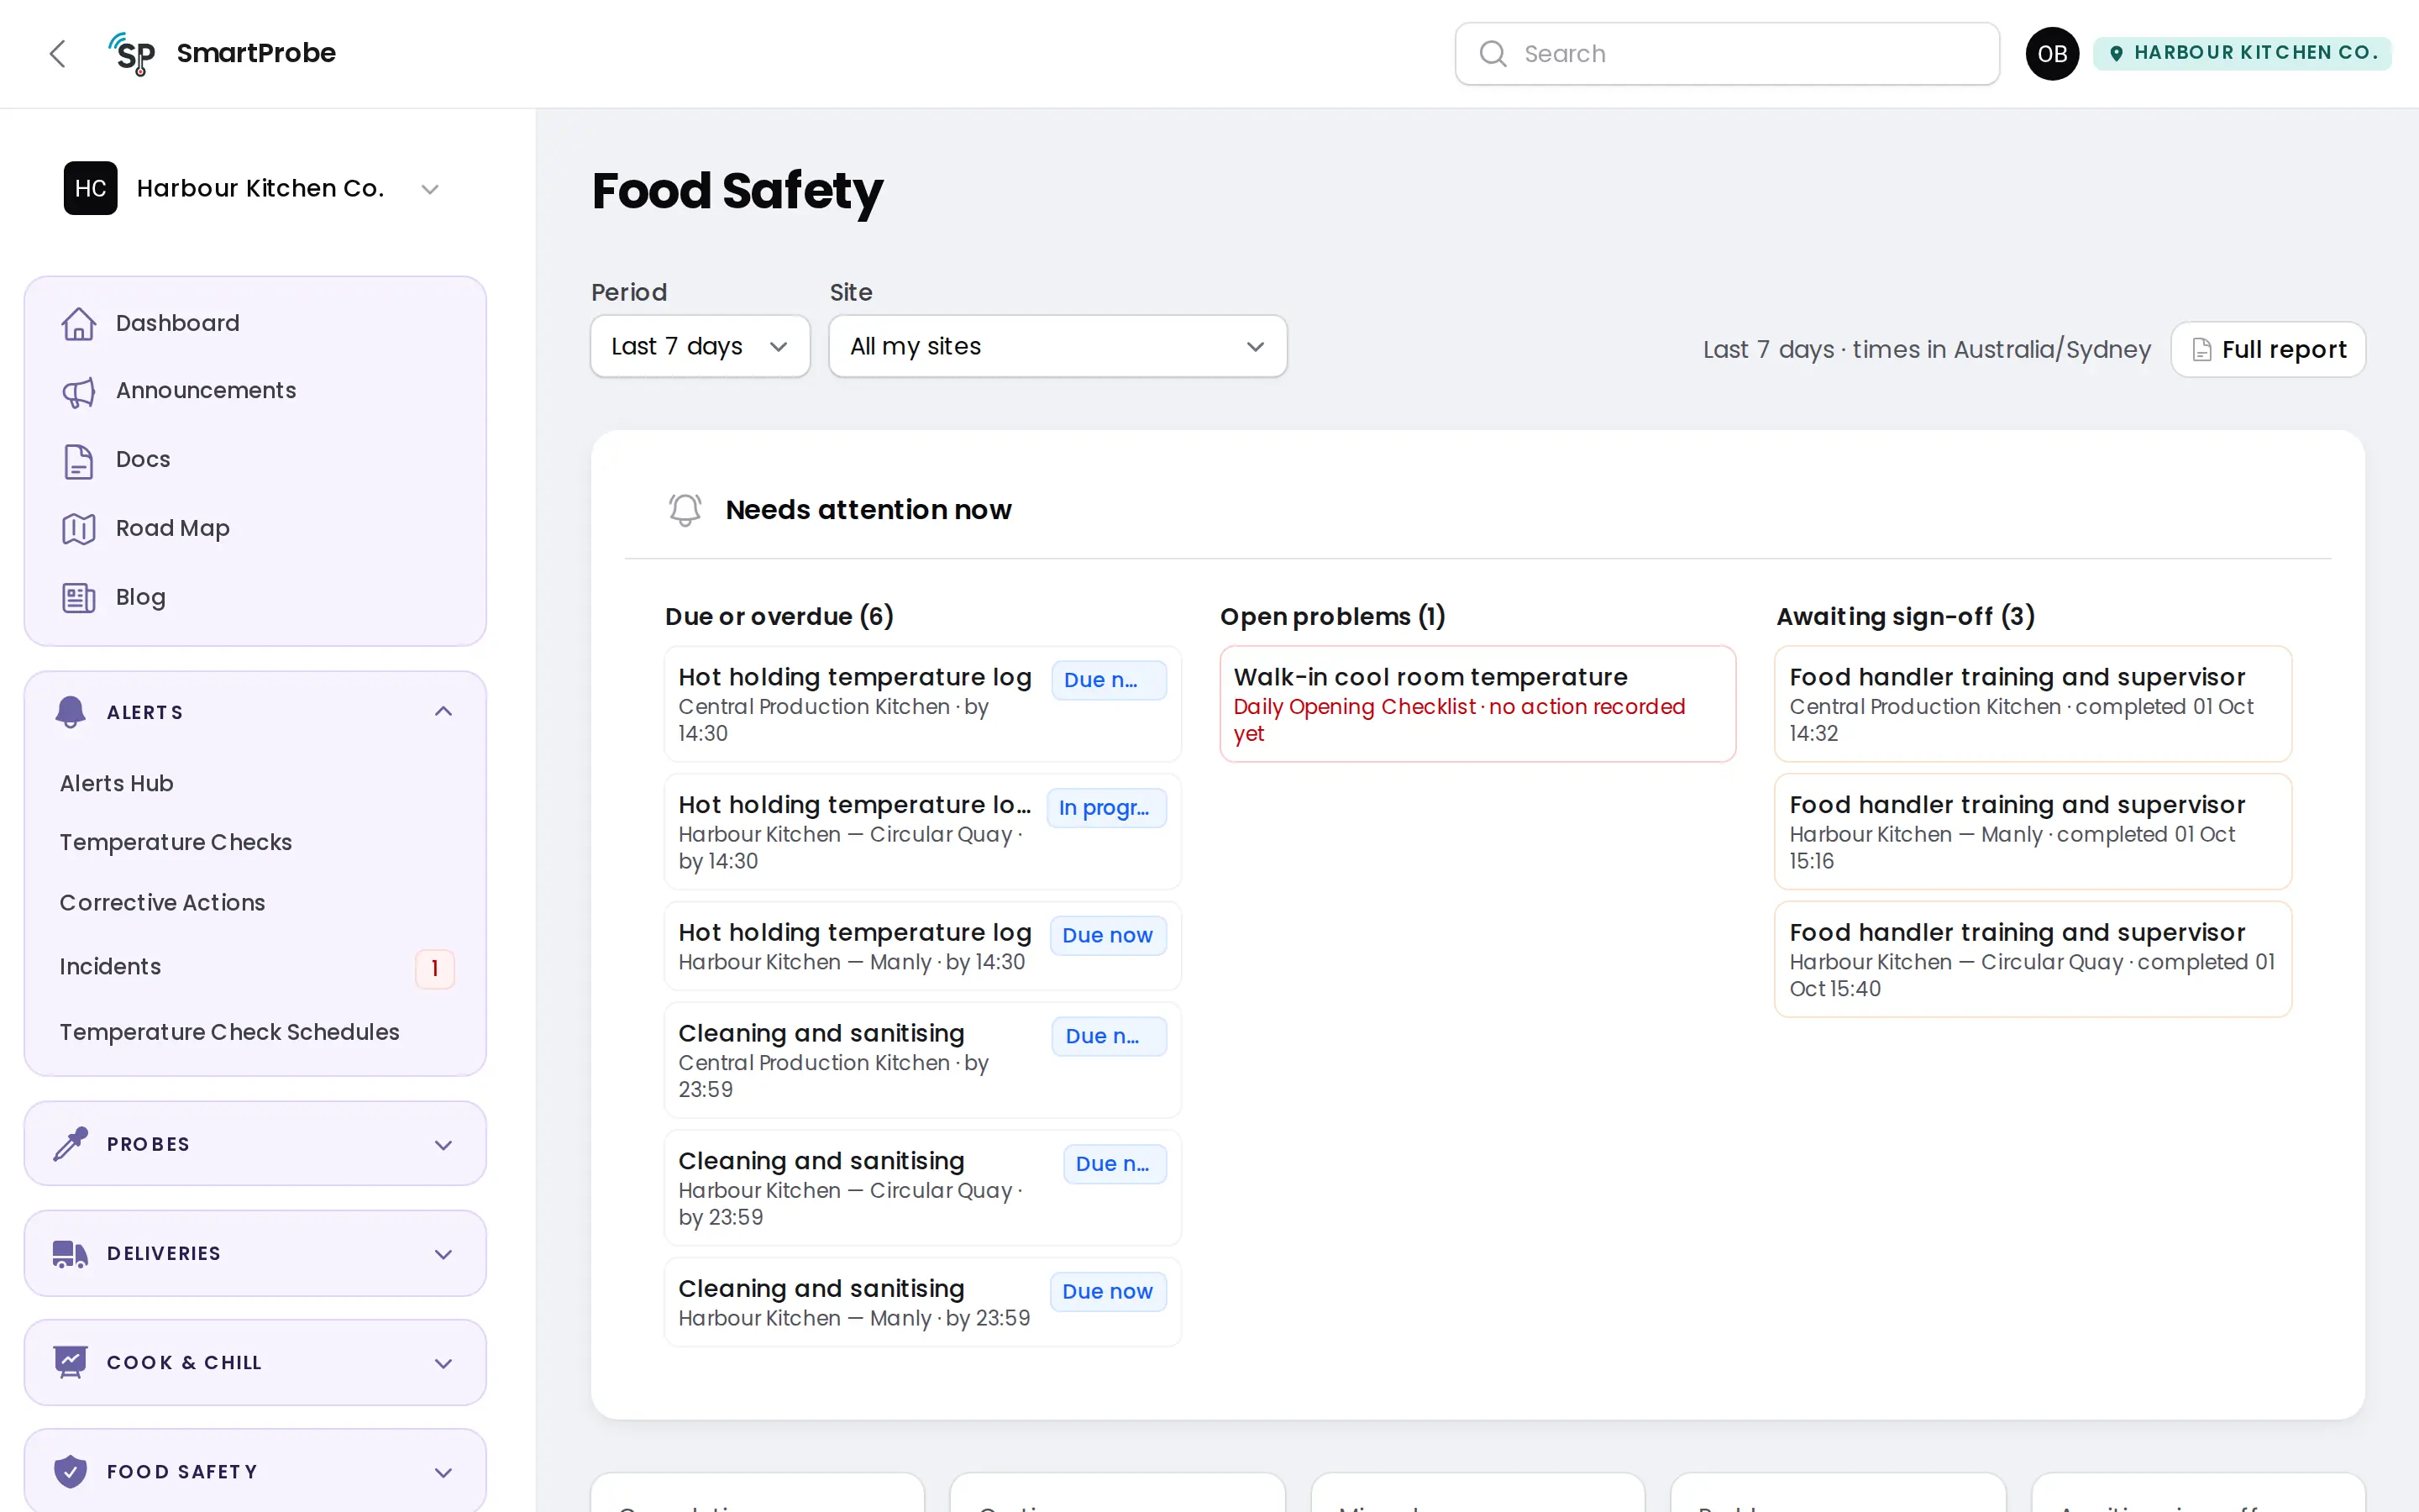Open training sign-off for Central Production Kitchen
The width and height of the screenshot is (2419, 1512).
pos(2033,704)
